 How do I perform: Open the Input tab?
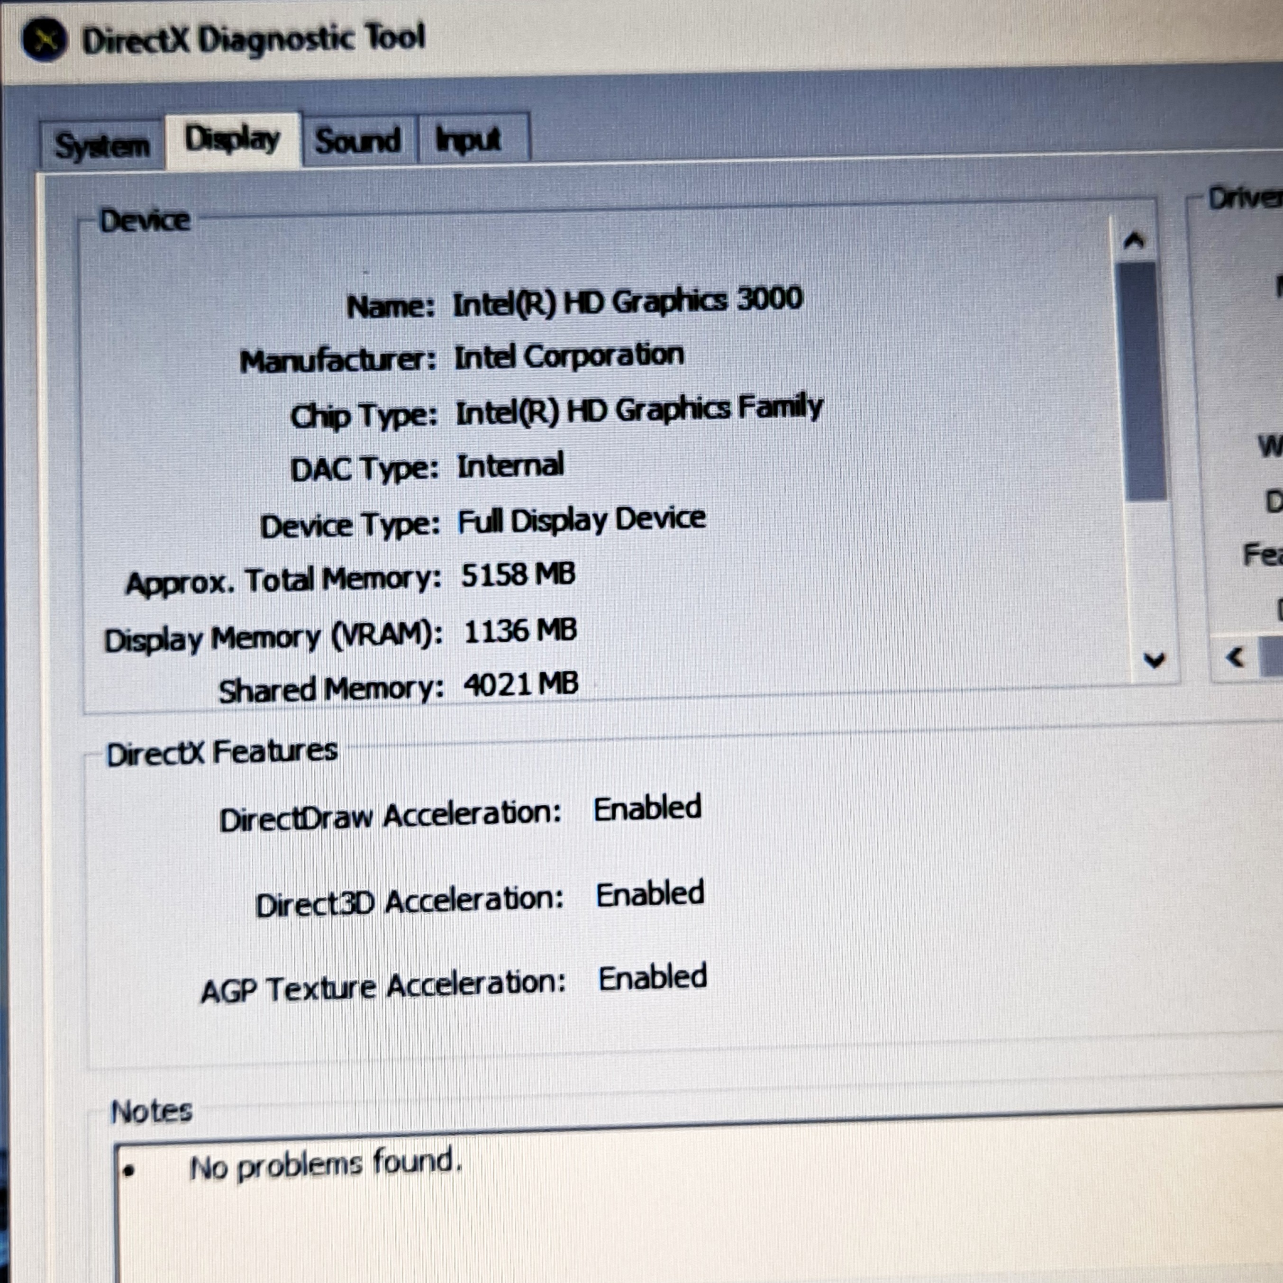coord(473,139)
